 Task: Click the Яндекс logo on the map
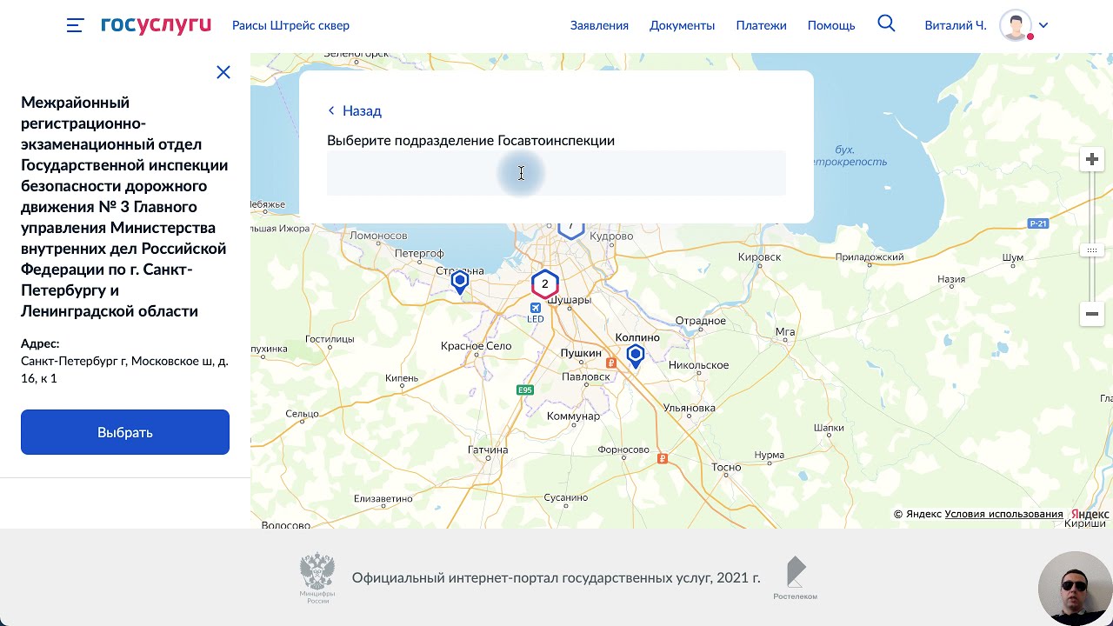click(1090, 514)
